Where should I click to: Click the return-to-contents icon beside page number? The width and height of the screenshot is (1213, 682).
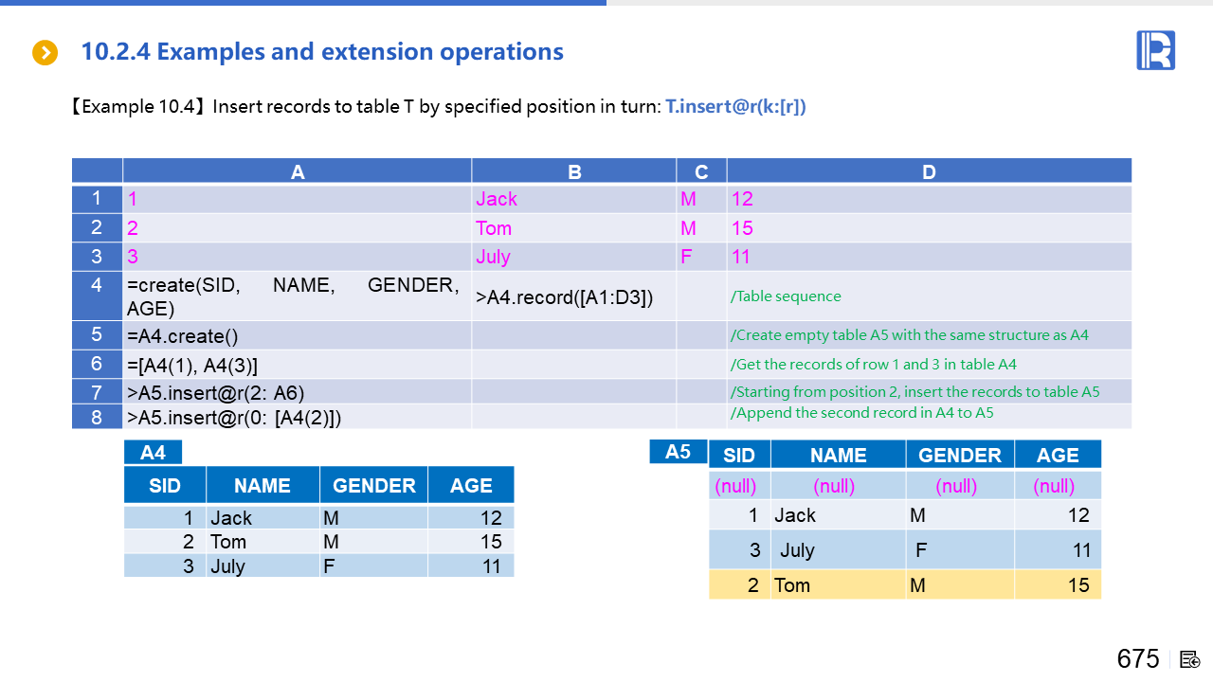[1190, 659]
